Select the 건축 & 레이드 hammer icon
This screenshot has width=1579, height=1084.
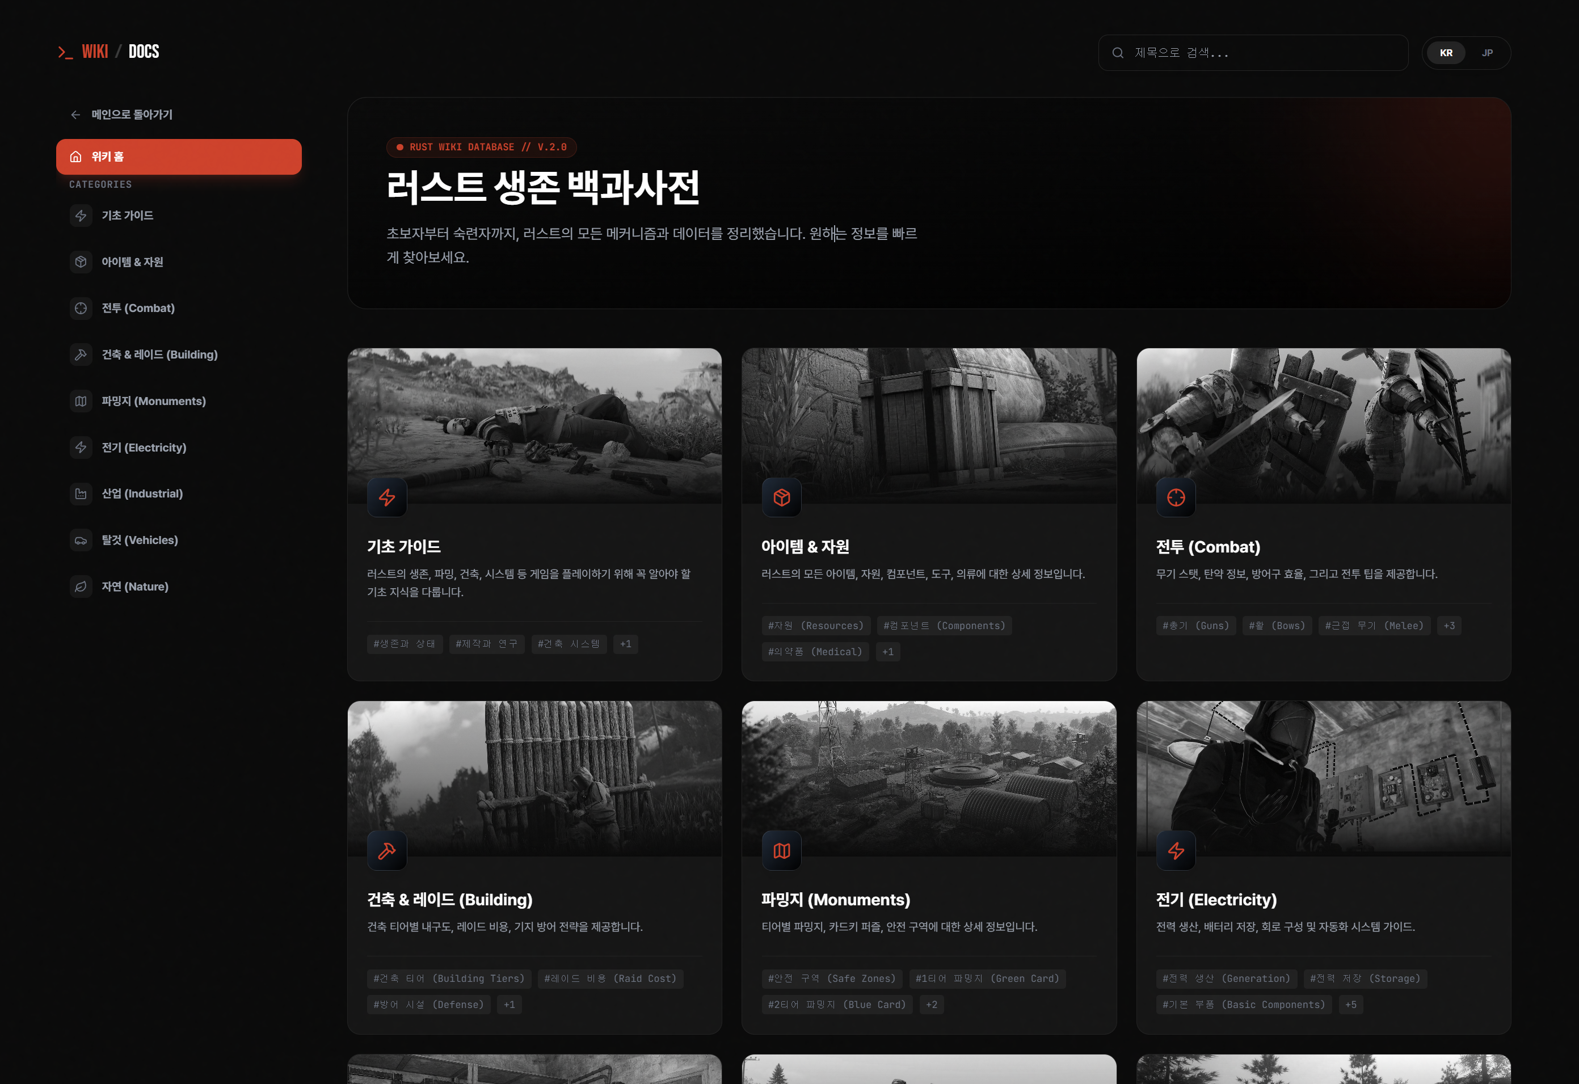click(x=81, y=354)
